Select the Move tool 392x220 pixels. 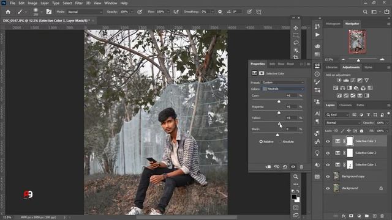coord(296,28)
